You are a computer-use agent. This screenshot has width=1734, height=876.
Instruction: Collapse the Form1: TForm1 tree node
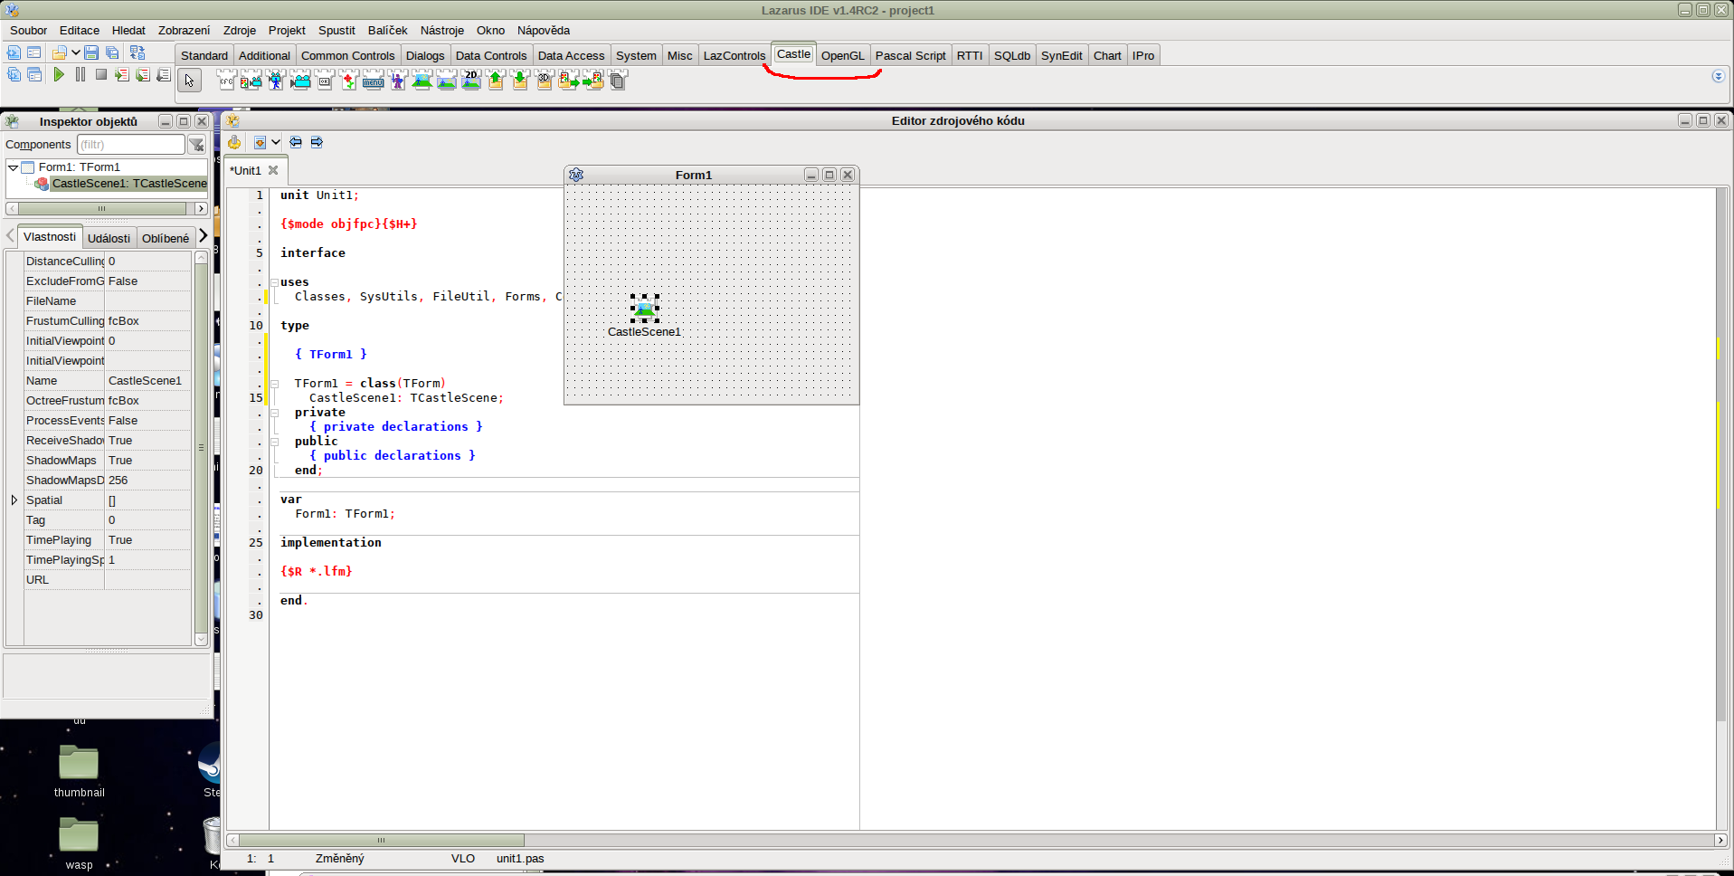(14, 167)
